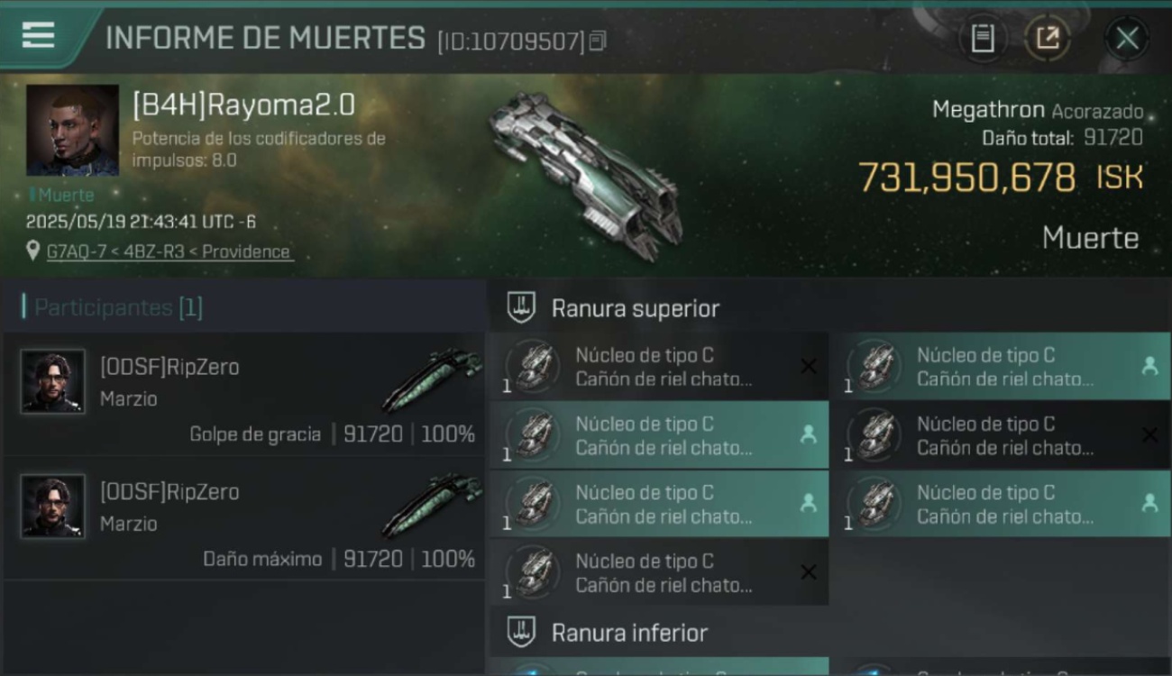Close the Informe de Muertes window
1172x676 pixels.
pyautogui.click(x=1127, y=38)
